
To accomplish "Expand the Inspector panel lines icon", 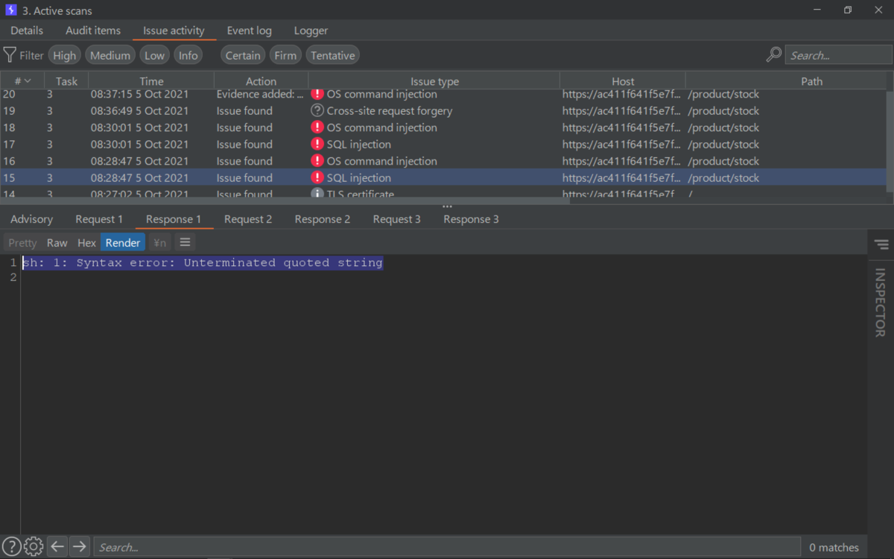I will [x=881, y=244].
